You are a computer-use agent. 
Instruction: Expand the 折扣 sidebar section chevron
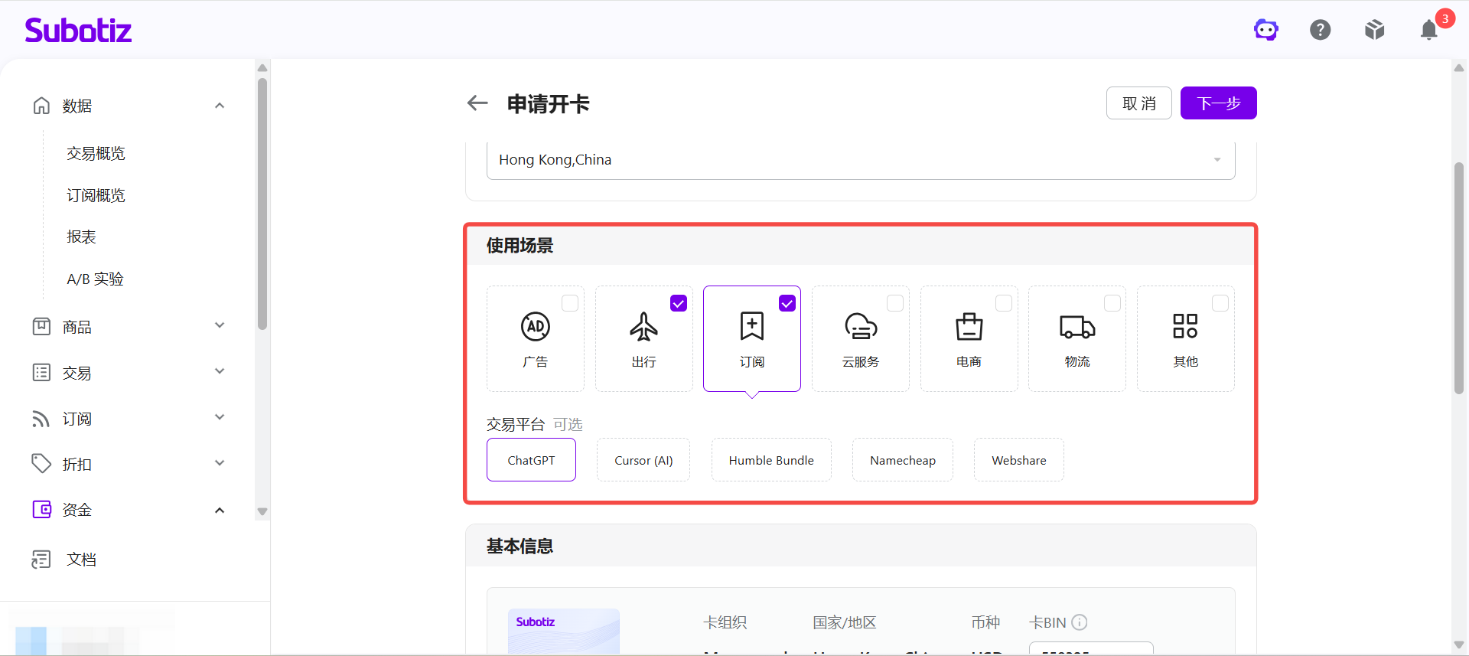pos(220,463)
